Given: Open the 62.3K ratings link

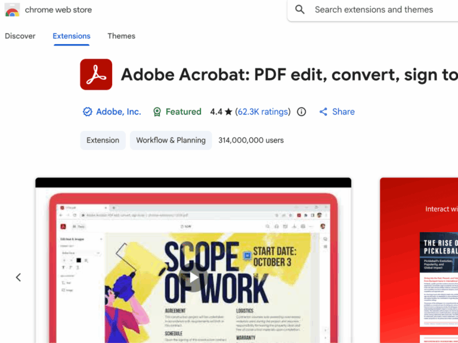Looking at the screenshot, I should (x=263, y=112).
